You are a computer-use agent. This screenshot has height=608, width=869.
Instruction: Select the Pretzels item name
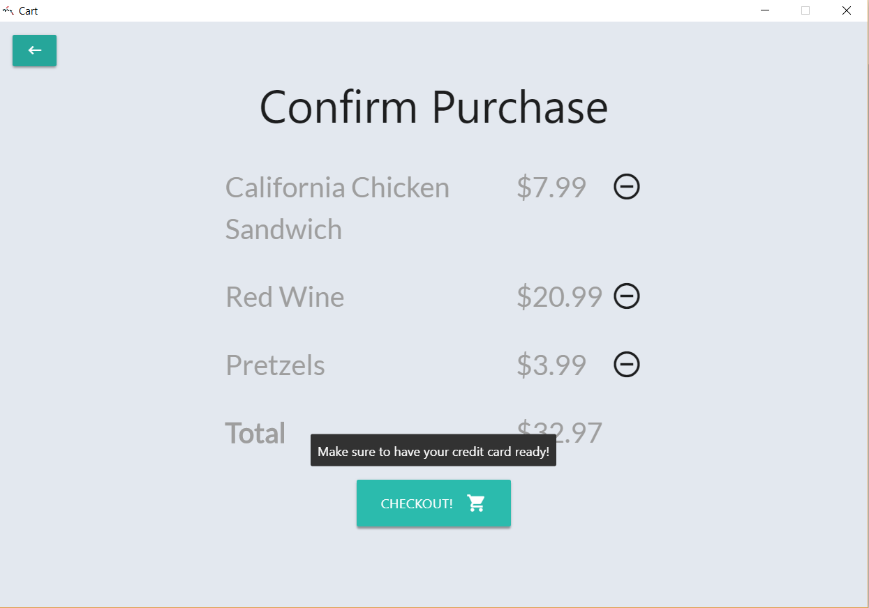[275, 365]
